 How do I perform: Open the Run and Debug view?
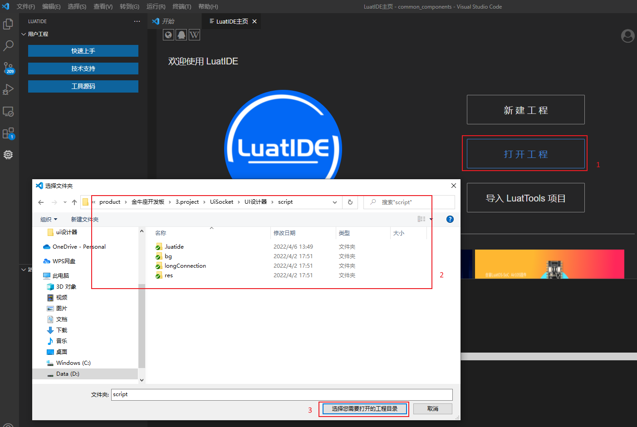click(8, 89)
